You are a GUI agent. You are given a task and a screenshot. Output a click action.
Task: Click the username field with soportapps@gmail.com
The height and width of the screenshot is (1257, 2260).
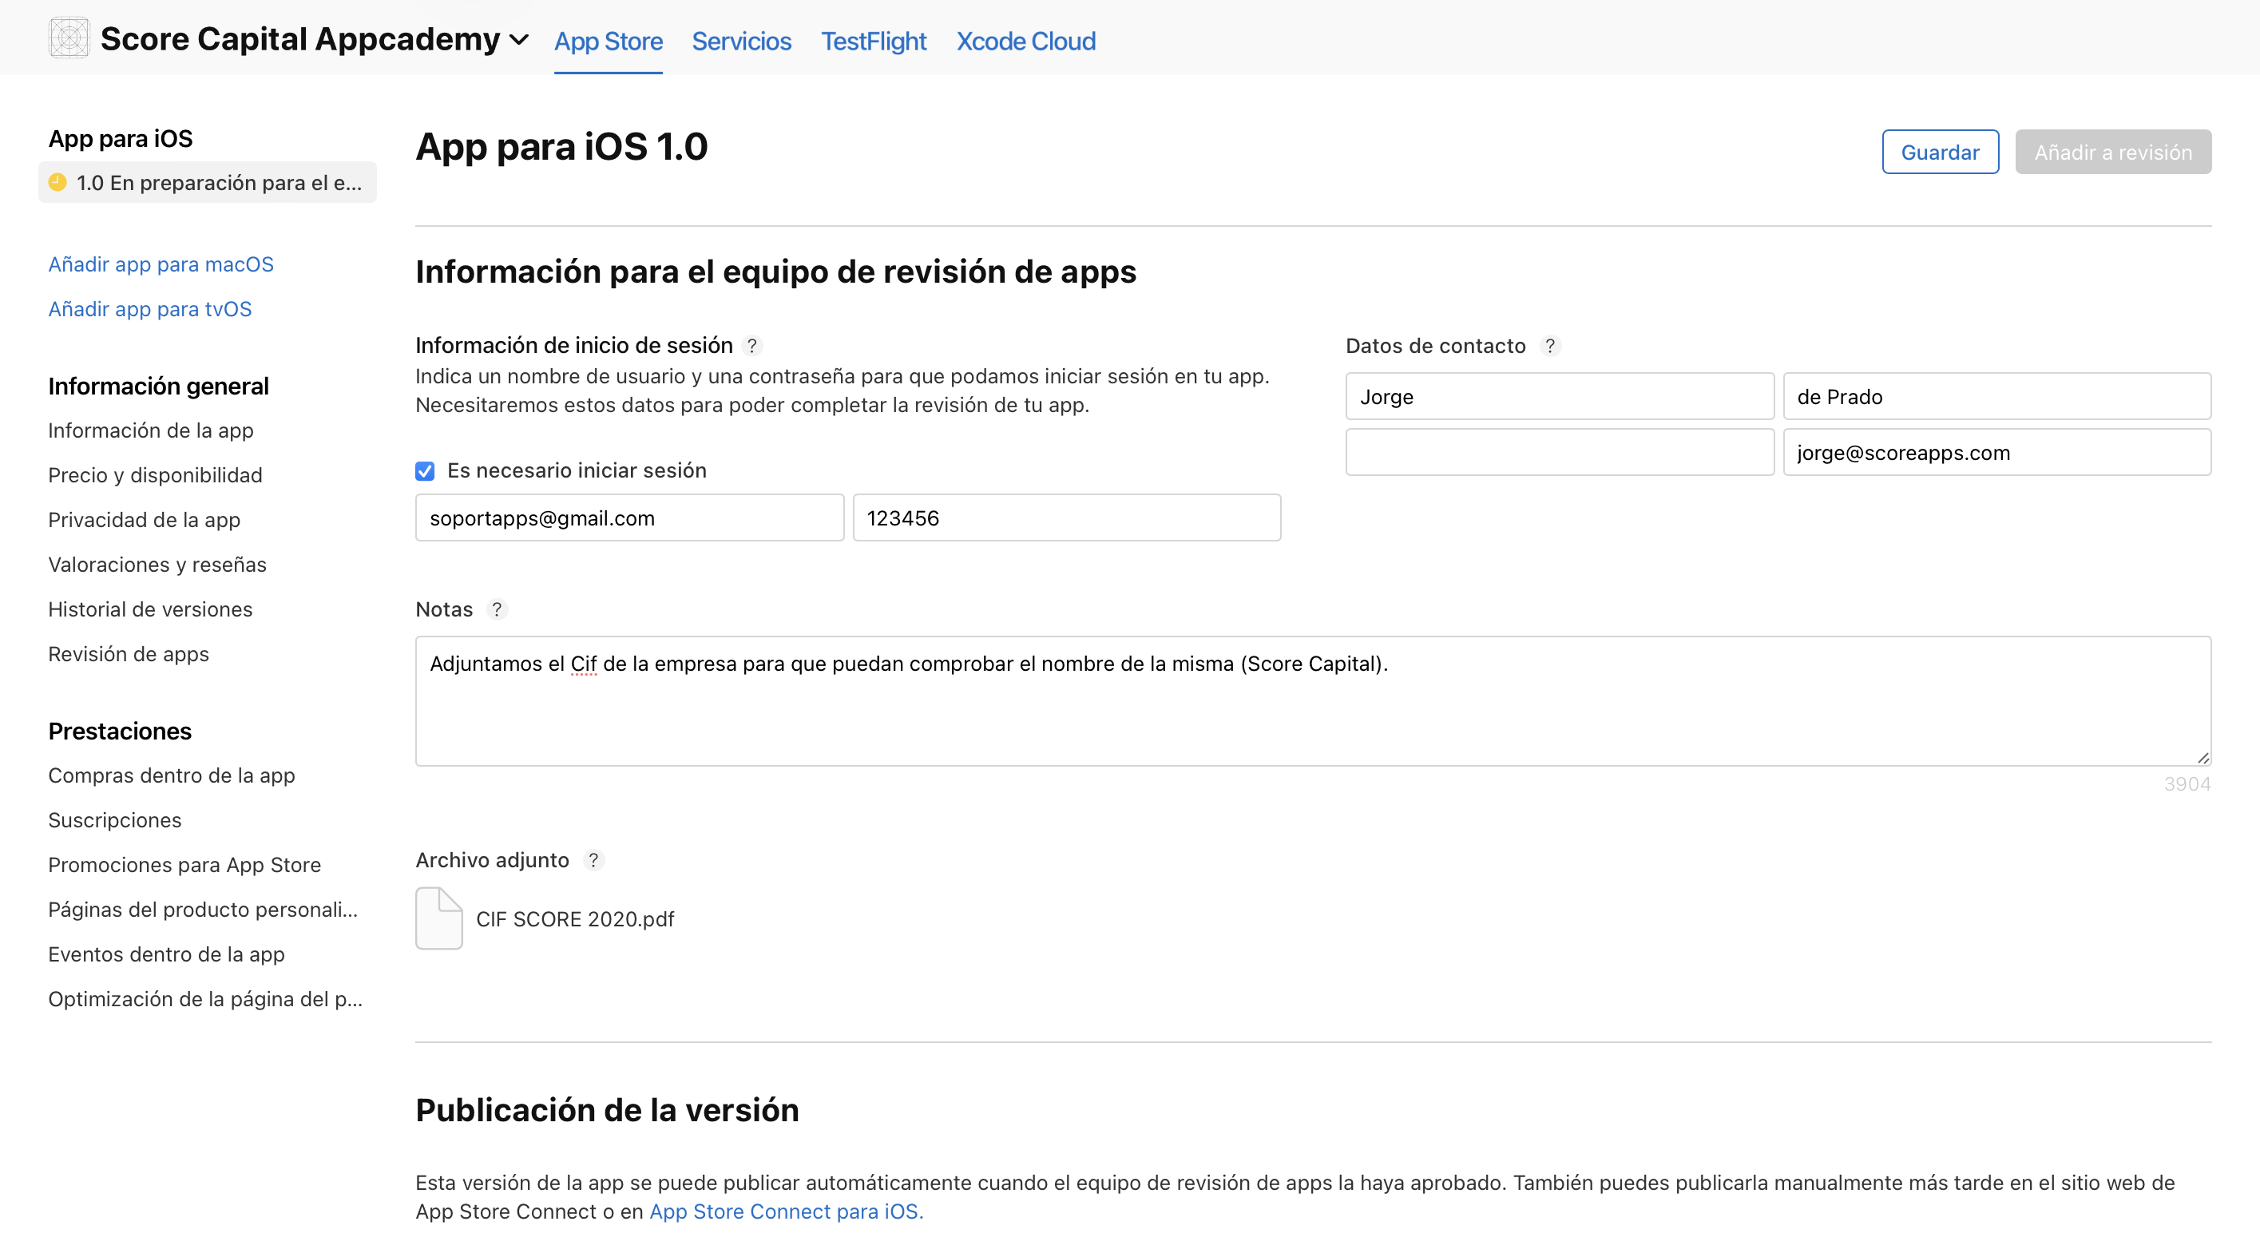click(629, 517)
